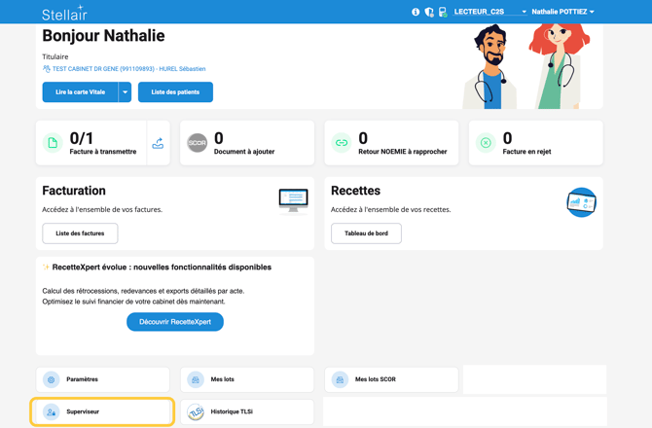Open the info icon in header

416,13
